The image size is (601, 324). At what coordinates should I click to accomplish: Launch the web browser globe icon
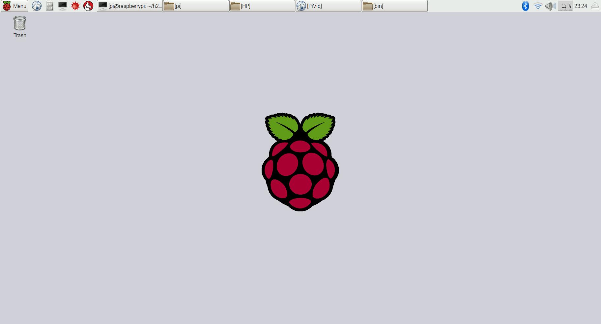(x=37, y=6)
